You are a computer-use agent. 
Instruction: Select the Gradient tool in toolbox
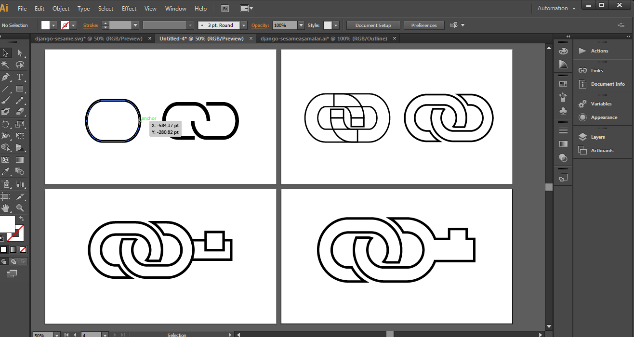coord(20,160)
